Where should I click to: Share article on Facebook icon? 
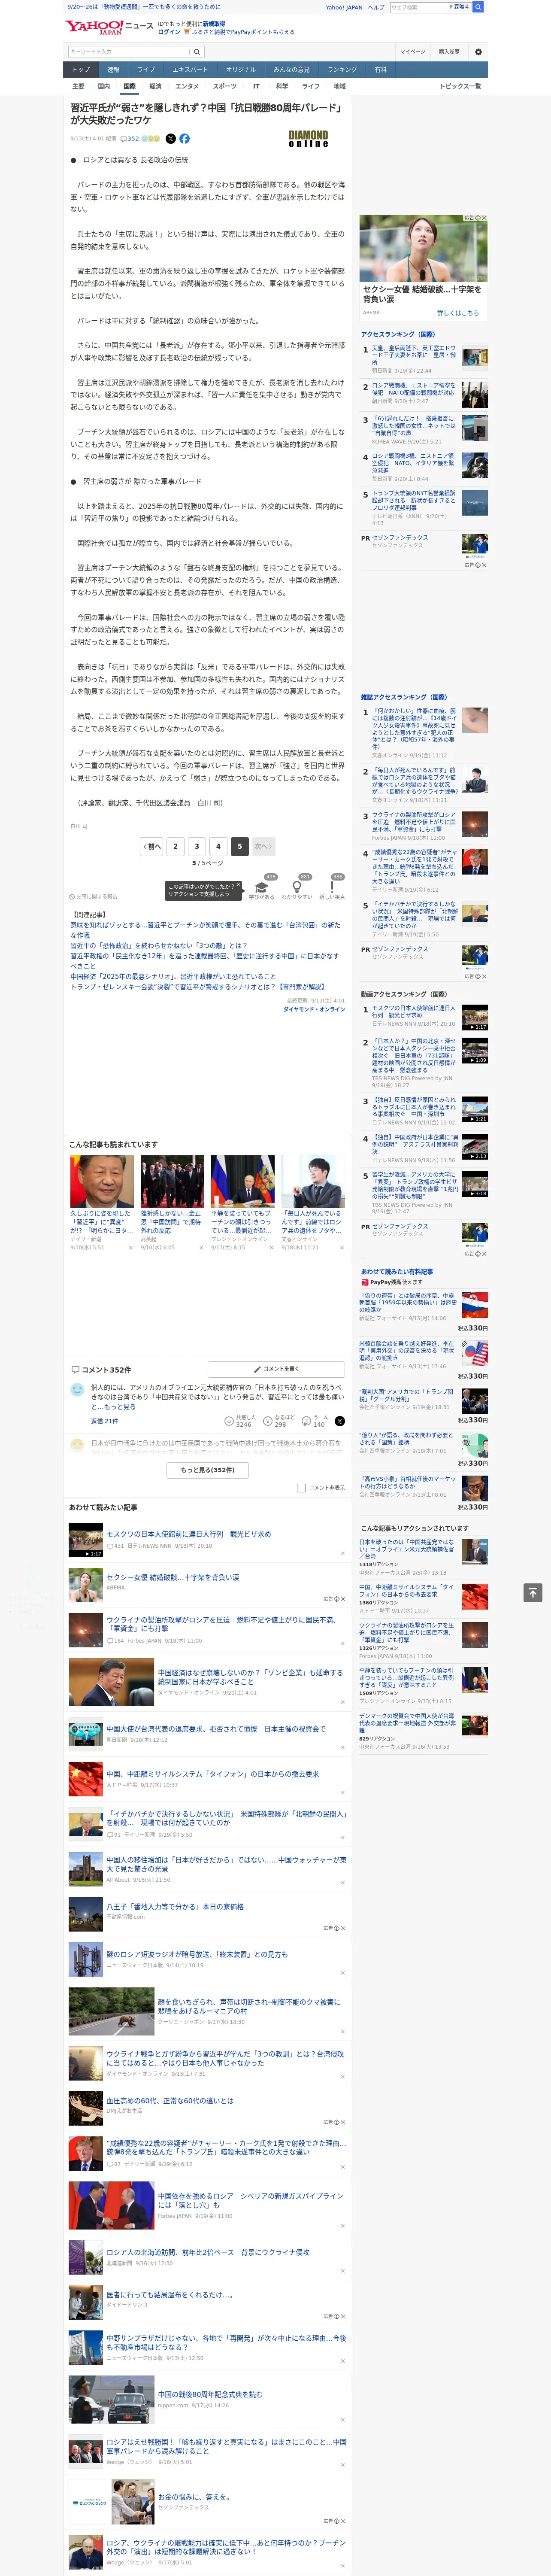pyautogui.click(x=184, y=139)
